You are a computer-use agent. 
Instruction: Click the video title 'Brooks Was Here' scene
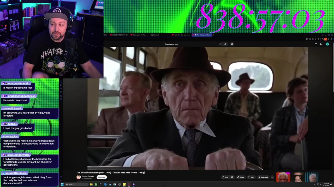tap(111, 172)
